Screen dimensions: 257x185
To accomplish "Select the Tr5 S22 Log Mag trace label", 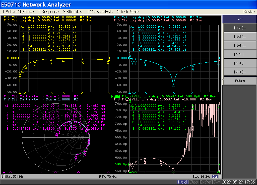I will pos(48,20).
